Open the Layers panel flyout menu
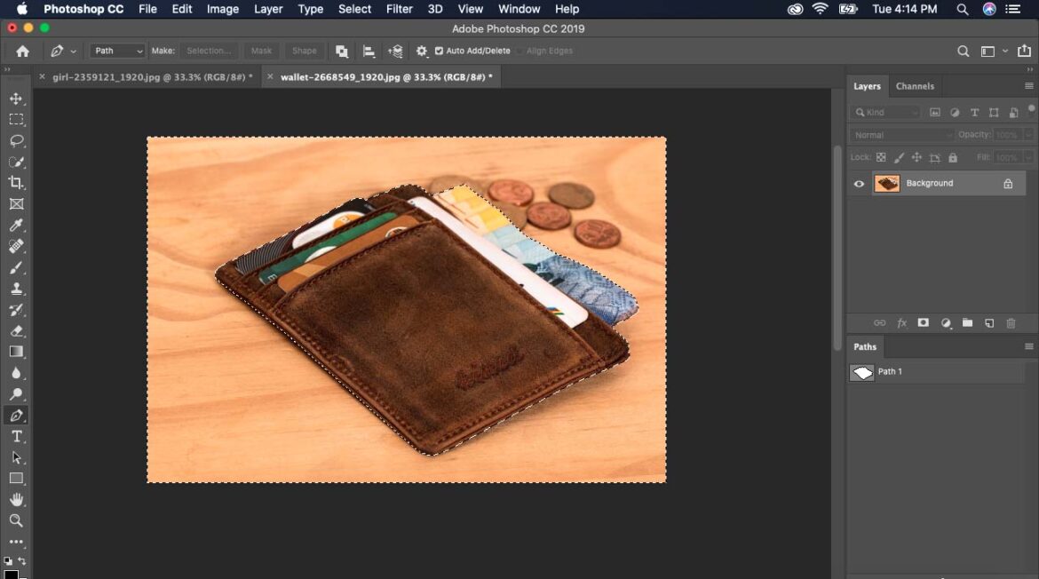Viewport: 1039px width, 579px height. coord(1030,85)
